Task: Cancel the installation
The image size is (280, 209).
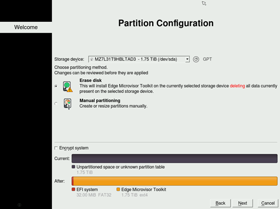Action: pyautogui.click(x=268, y=203)
